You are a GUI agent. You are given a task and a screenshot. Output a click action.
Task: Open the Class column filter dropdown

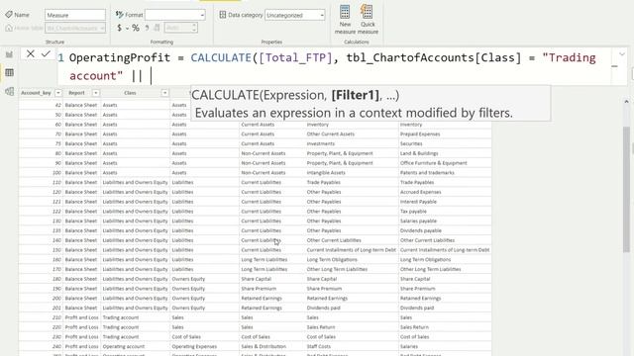click(x=164, y=93)
